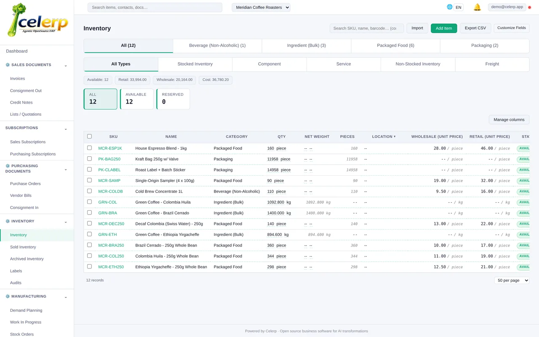Collapse the Subscriptions section
This screenshot has height=337, width=539.
click(66, 128)
